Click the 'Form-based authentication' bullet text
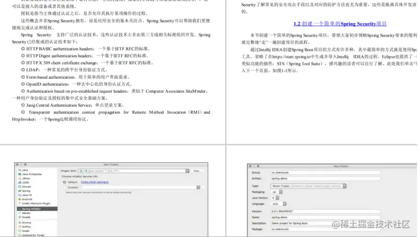 point(51,77)
